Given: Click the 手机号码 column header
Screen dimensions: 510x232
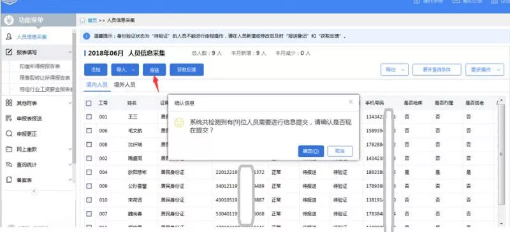Looking at the screenshot, I should pyautogui.click(x=374, y=103).
